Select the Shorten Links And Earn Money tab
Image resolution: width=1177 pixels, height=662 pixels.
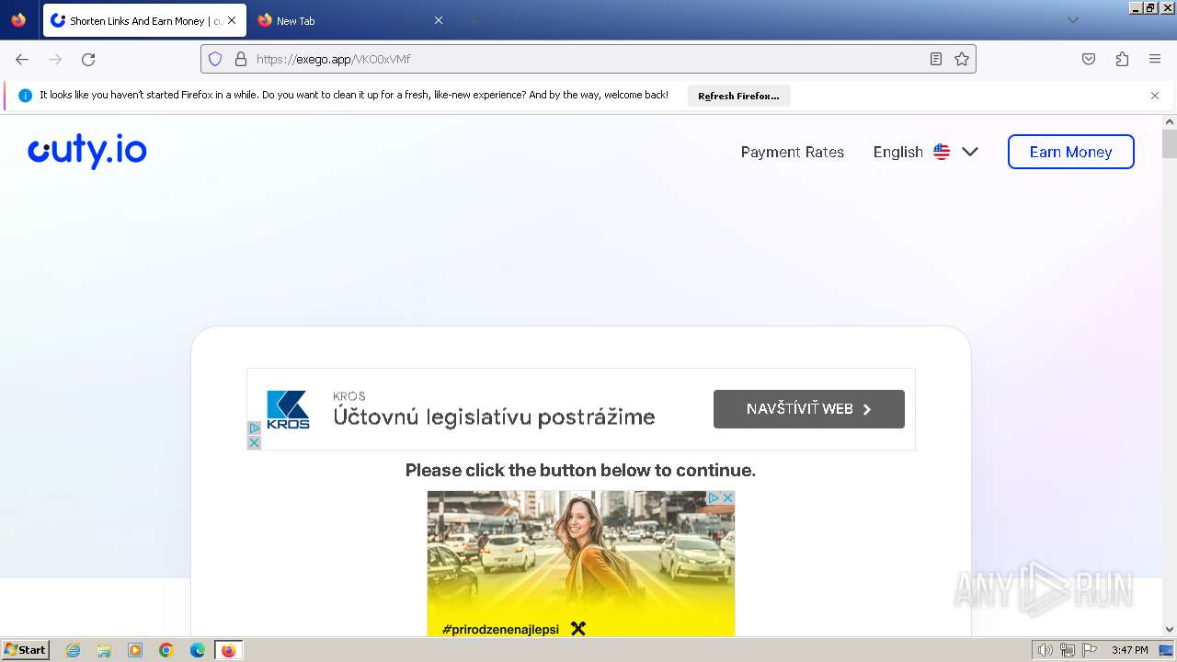(x=143, y=20)
